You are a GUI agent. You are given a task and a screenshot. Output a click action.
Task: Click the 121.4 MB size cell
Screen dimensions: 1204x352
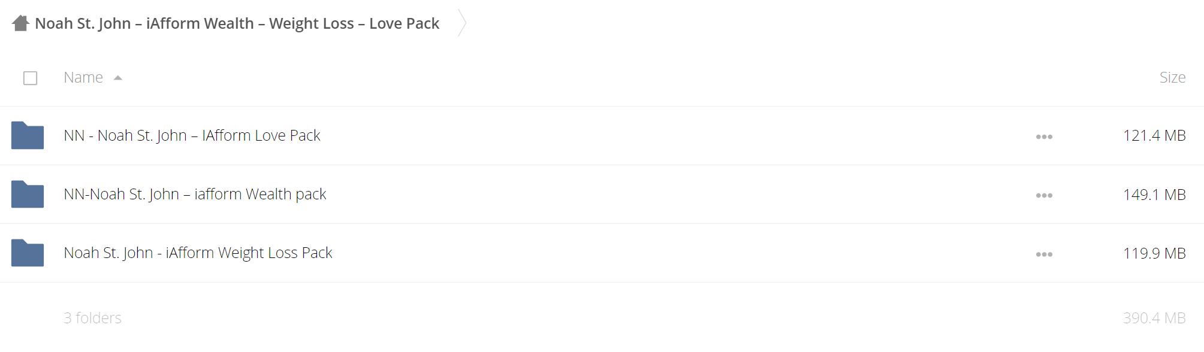(1154, 135)
